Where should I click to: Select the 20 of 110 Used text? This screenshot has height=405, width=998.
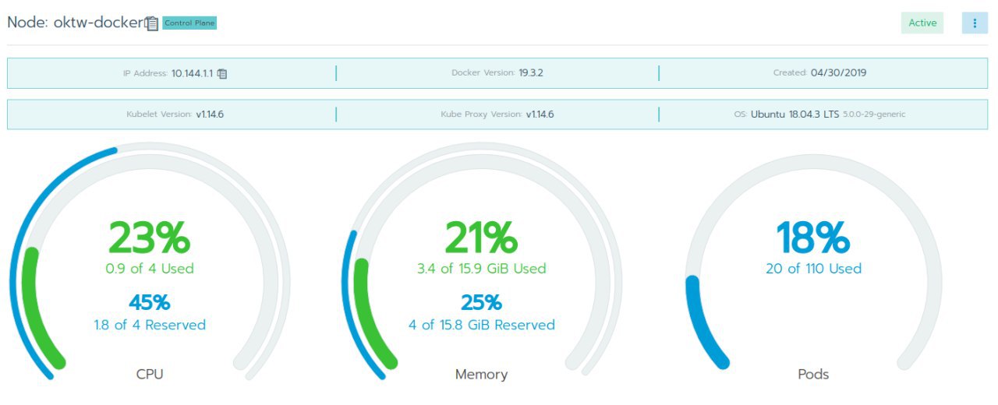point(813,269)
